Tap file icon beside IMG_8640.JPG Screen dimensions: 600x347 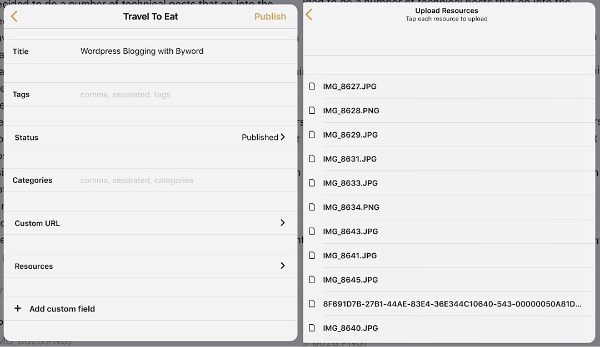312,328
